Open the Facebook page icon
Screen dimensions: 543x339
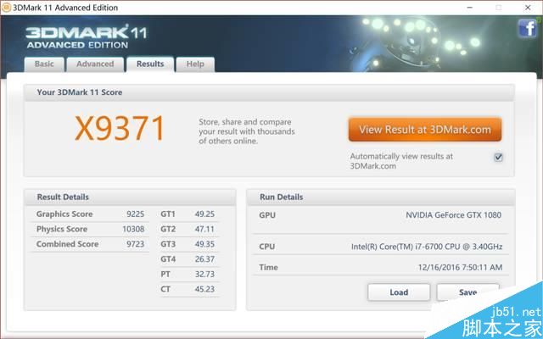[525, 29]
